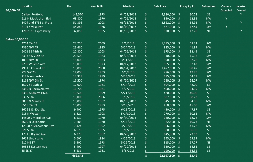Select the 4704 SW 23 location cell
253x162 pixels.
pyautogui.click(x=29, y=43)
